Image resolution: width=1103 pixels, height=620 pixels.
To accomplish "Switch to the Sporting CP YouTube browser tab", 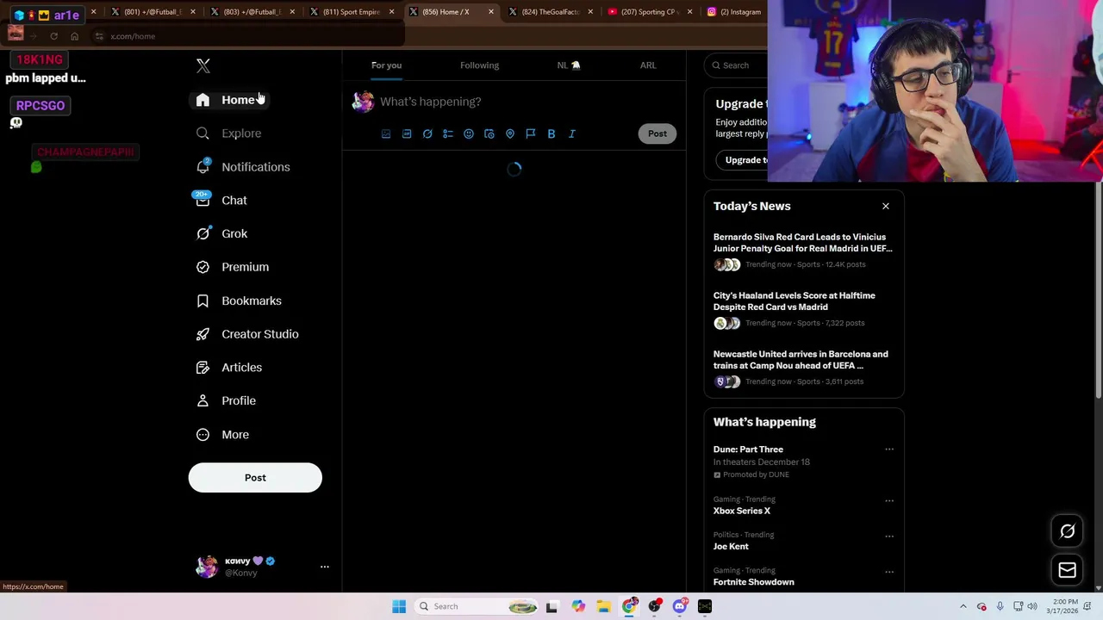I will tap(651, 12).
